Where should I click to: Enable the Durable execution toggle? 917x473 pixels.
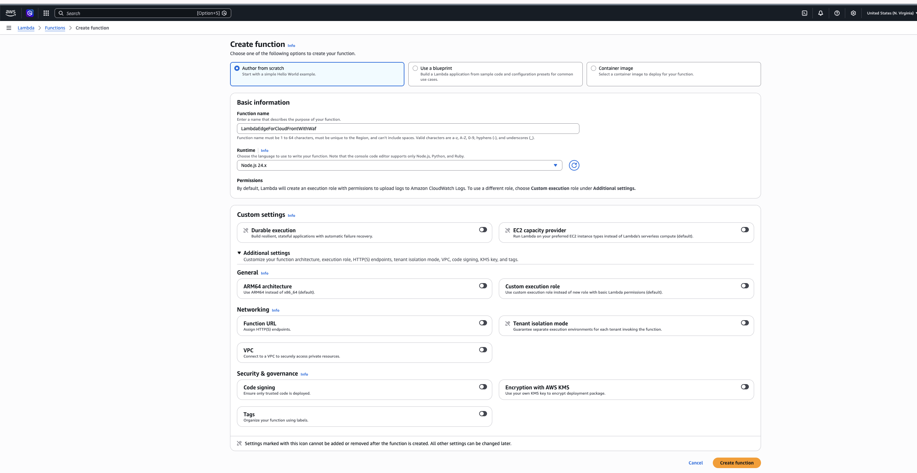point(483,230)
